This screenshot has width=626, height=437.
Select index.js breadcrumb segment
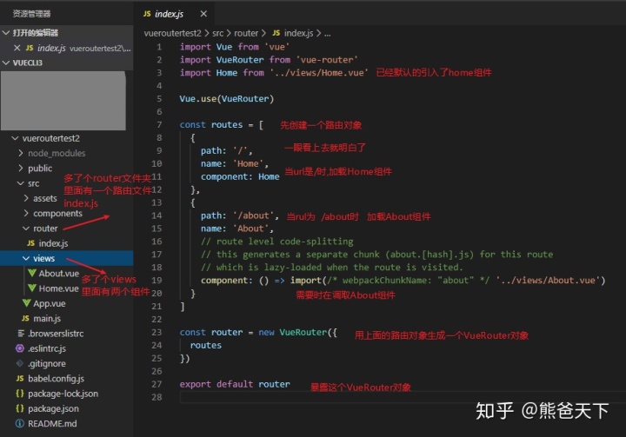click(298, 33)
